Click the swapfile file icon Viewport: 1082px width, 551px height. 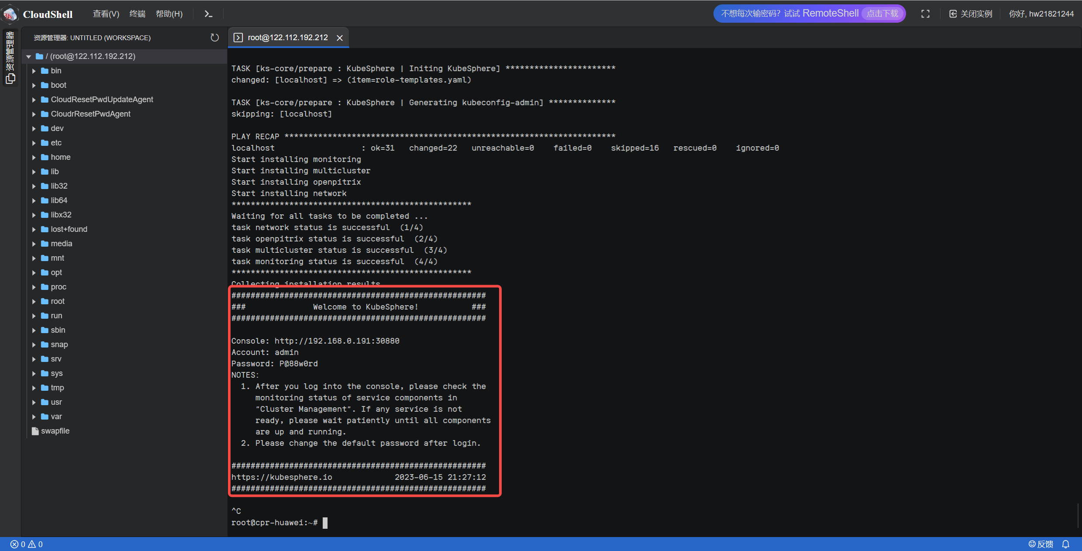35,431
